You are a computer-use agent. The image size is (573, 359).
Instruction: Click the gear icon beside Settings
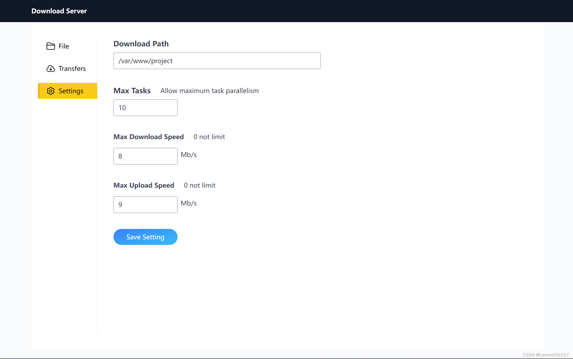[50, 91]
